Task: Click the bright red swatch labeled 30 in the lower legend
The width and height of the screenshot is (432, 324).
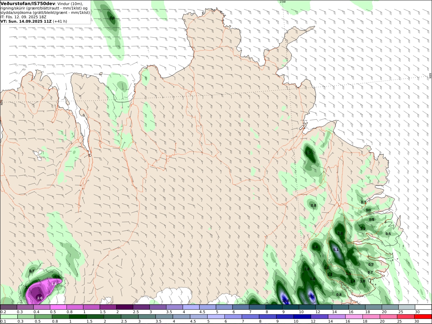Action: [424, 317]
